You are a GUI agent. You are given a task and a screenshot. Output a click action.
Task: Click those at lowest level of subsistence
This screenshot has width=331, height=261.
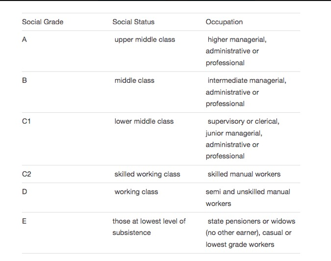click(x=149, y=227)
